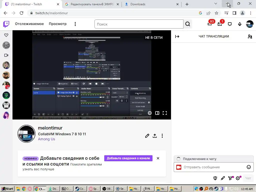Open the Steam Co... taskbar button
The image size is (256, 192).
[x=80, y=189]
